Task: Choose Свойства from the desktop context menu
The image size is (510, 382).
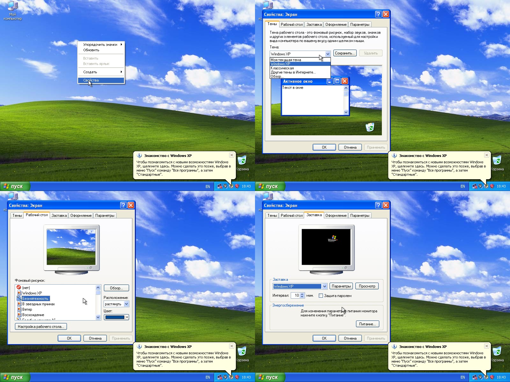Action: (x=101, y=80)
